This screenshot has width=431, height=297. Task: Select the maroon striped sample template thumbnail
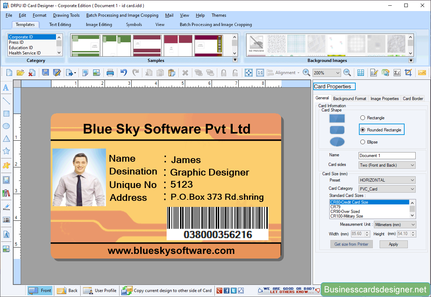click(x=147, y=45)
